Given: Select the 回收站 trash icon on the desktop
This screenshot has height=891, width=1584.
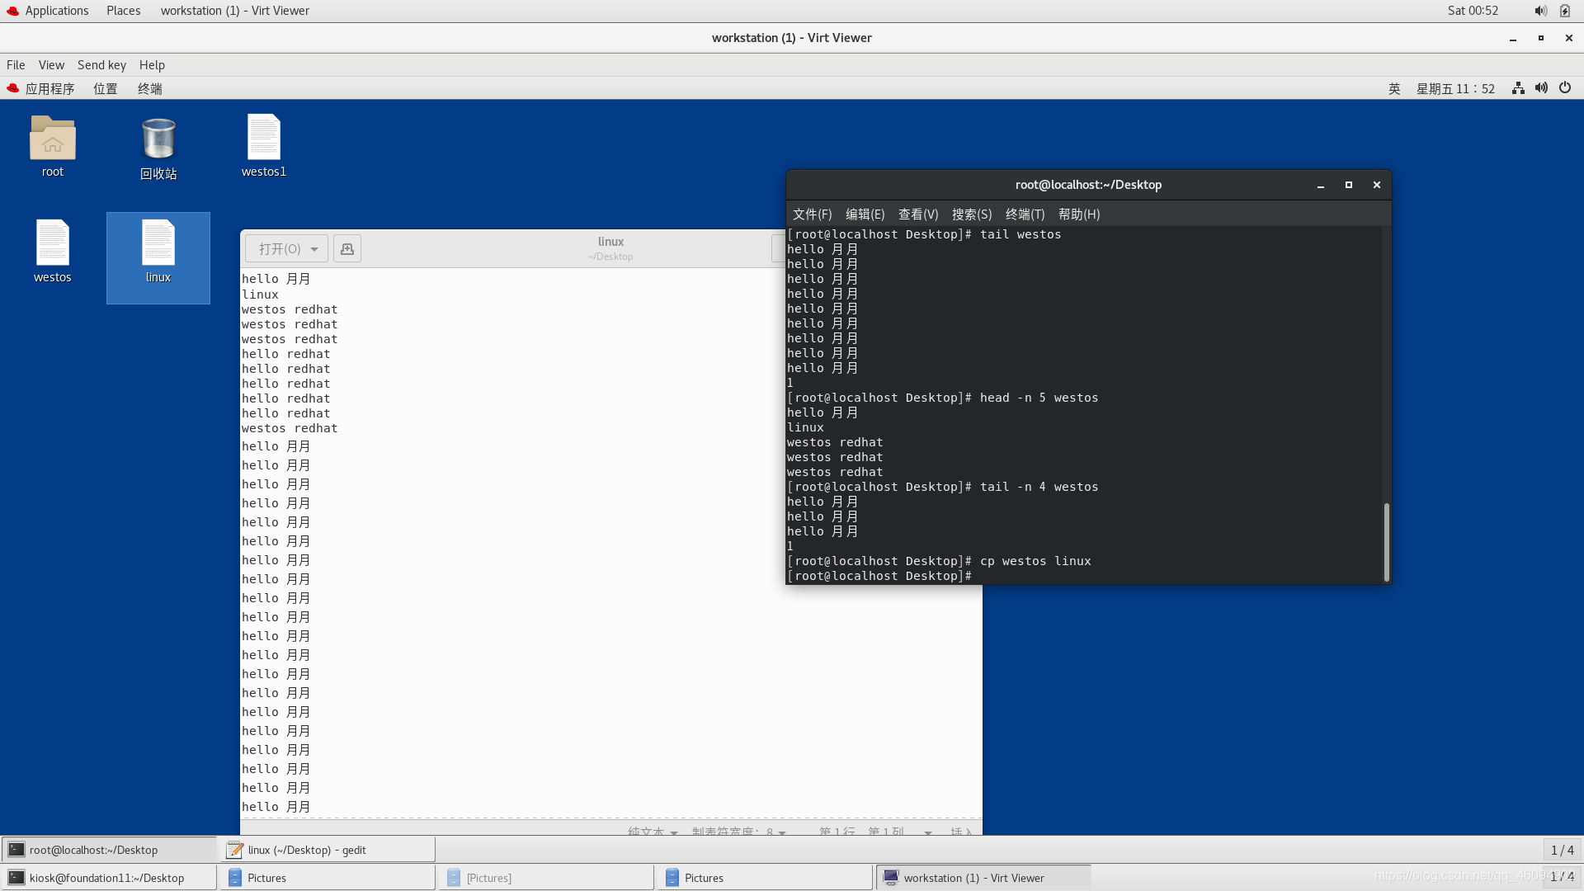Looking at the screenshot, I should [158, 139].
